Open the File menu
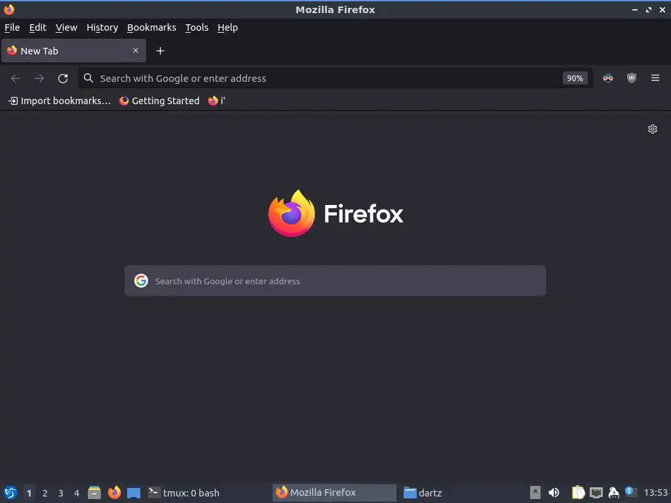671x503 pixels. 12,28
